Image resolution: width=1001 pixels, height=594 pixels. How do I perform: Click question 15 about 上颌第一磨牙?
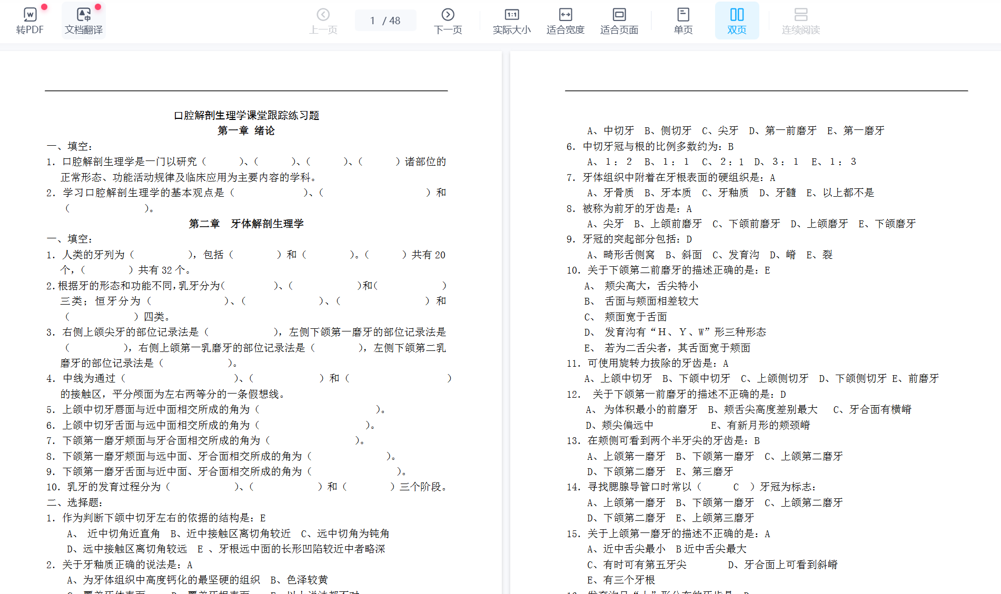click(668, 533)
